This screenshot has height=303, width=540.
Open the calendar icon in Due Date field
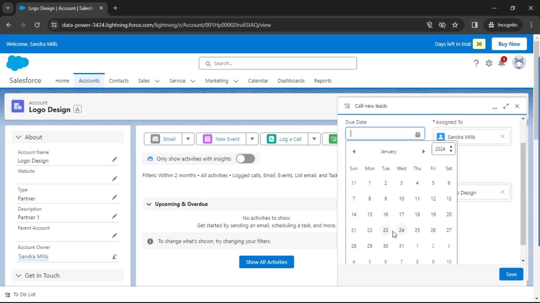point(418,135)
